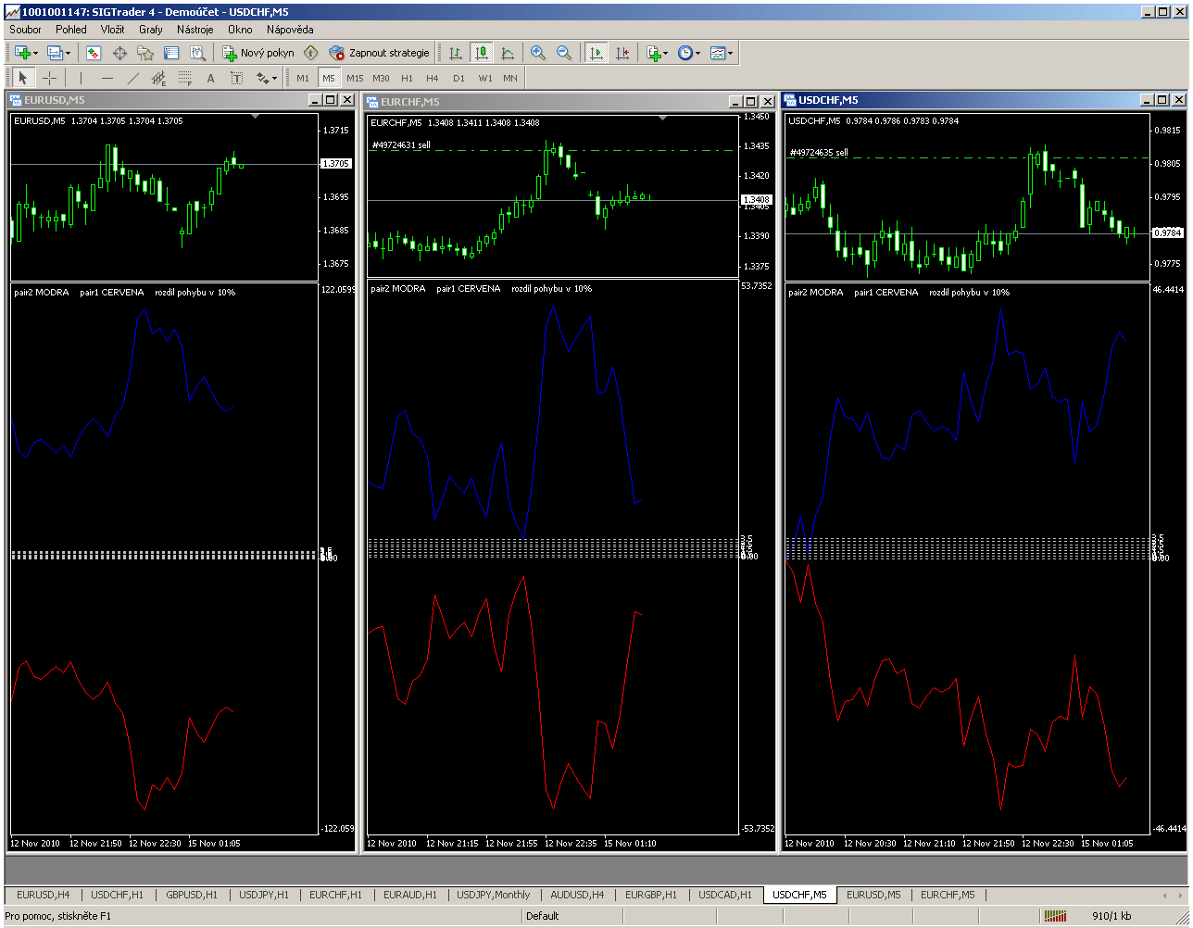Open the Grafy menu
Viewport: 1193px width, 928px height.
pos(151,29)
